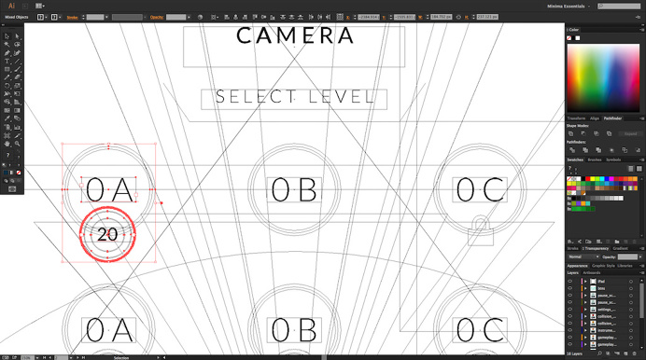Select the Paintbrush tool
This screenshot has height=360, width=646.
tap(18, 70)
